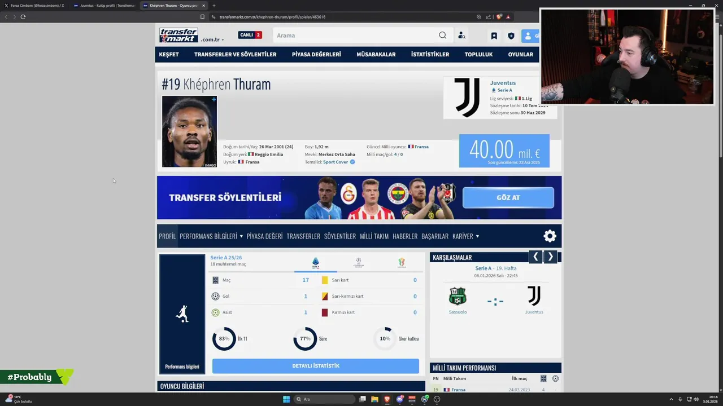Open the bookmark watchlist icon in header
The width and height of the screenshot is (723, 406).
coord(494,36)
